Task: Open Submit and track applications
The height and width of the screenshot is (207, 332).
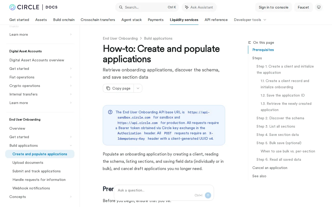Action: (37, 171)
